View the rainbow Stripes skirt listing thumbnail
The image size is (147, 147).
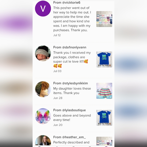coord(104,91)
